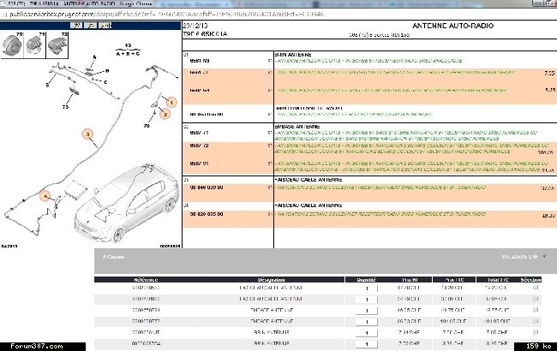Edit quantity field of the 48.75 CHF embase row
Image resolution: width=557 pixels, height=351 pixels.
367,311
